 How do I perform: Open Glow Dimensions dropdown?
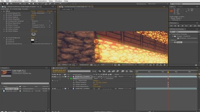tap(42, 44)
